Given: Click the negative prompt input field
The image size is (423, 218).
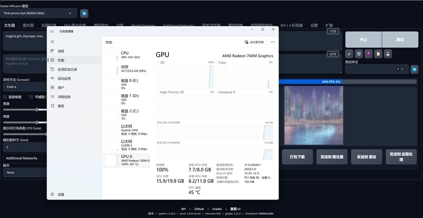Looking at the screenshot, I should point(25,64).
